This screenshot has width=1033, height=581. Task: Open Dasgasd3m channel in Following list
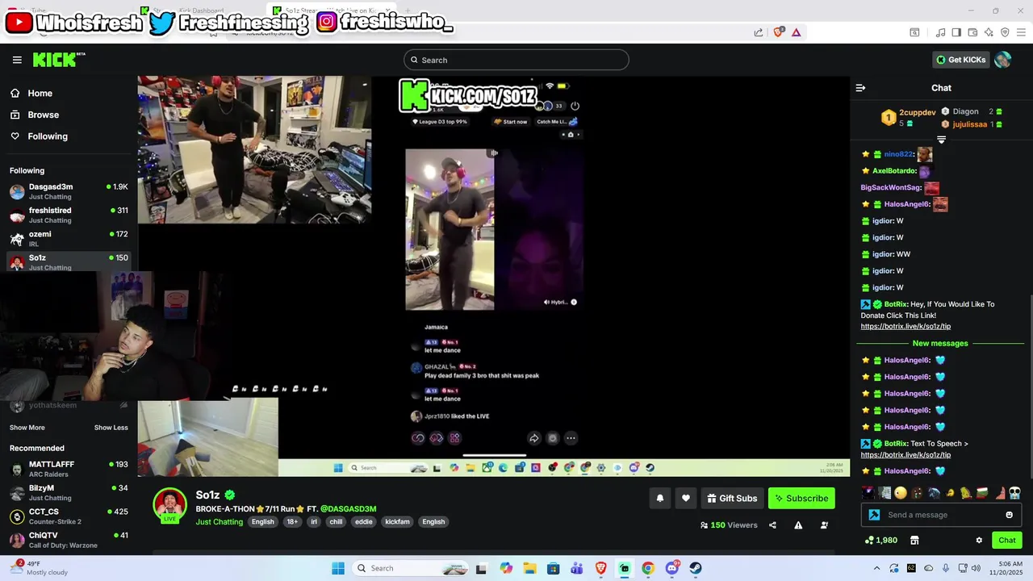(69, 191)
